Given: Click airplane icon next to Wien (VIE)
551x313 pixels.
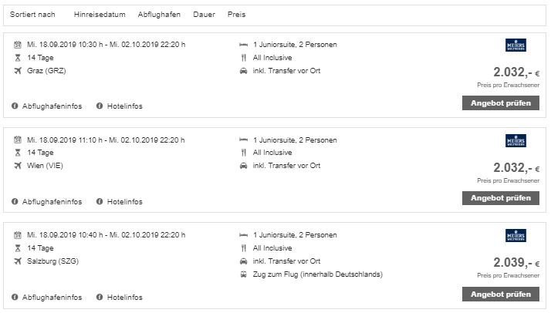Looking at the screenshot, I should point(17,166).
